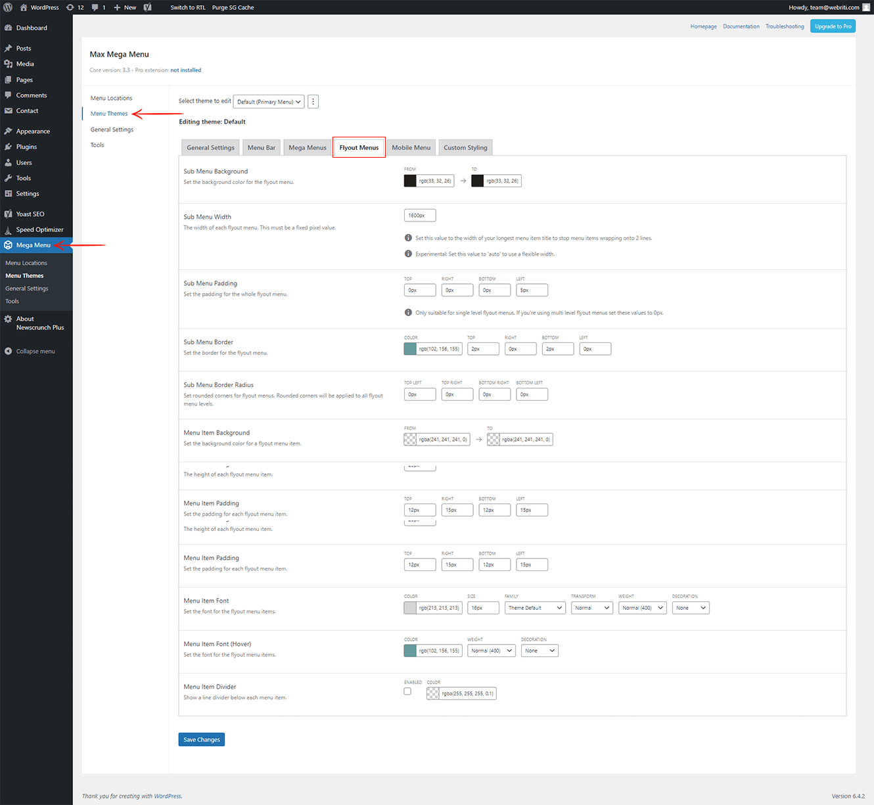Open Tools in the plugin side nav
Image resolution: width=874 pixels, height=805 pixels.
coord(97,145)
